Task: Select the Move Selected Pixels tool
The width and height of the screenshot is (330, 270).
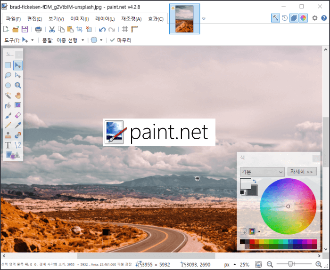Action: tap(18, 65)
